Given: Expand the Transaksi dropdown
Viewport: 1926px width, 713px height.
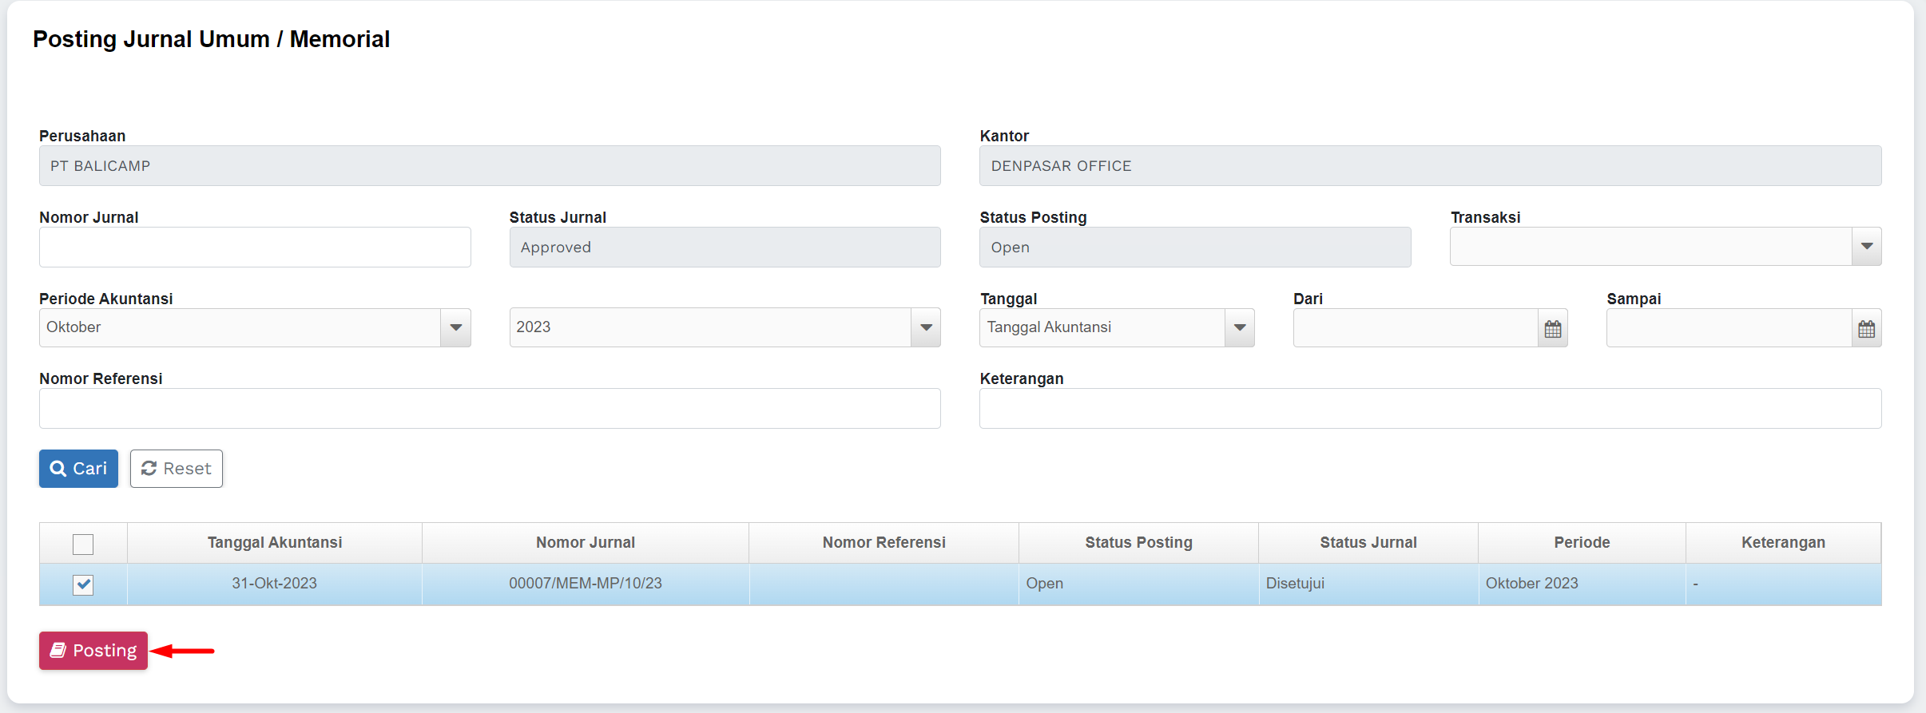Looking at the screenshot, I should 1866,247.
